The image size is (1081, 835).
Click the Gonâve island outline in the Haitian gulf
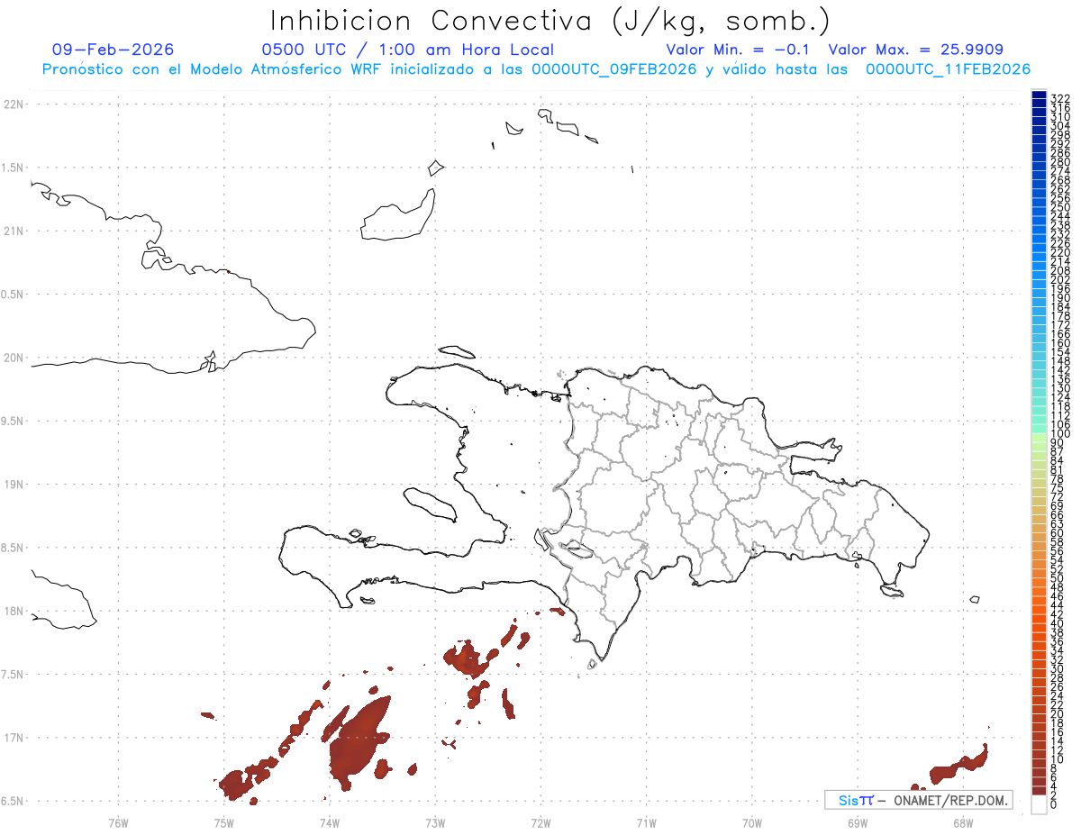pyautogui.click(x=429, y=504)
